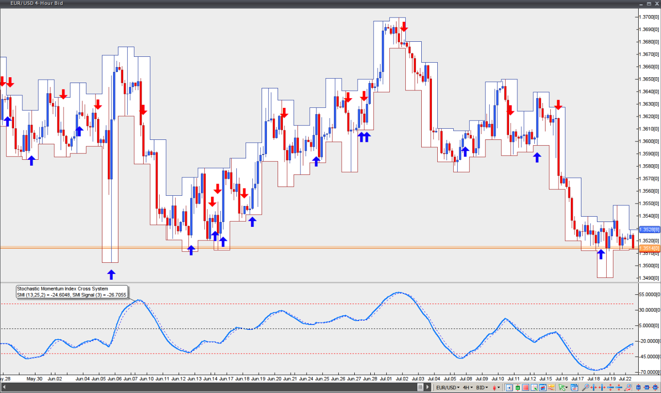Compress chart horizontally using inward arrows icon
The height and width of the screenshot is (393, 661).
(594, 387)
